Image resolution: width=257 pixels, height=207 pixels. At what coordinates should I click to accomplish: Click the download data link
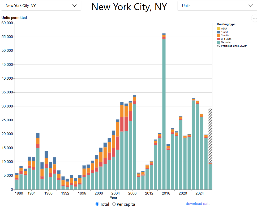(x=198, y=204)
